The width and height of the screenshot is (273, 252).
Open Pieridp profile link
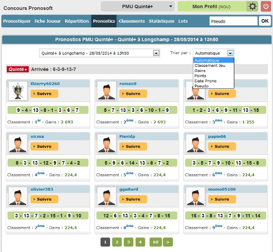[x=127, y=136]
